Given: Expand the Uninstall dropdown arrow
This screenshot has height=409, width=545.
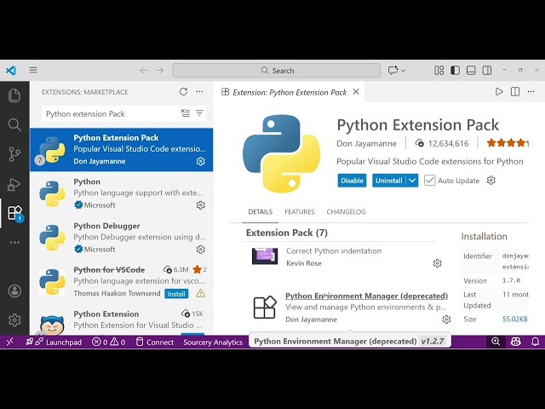Looking at the screenshot, I should click(412, 181).
